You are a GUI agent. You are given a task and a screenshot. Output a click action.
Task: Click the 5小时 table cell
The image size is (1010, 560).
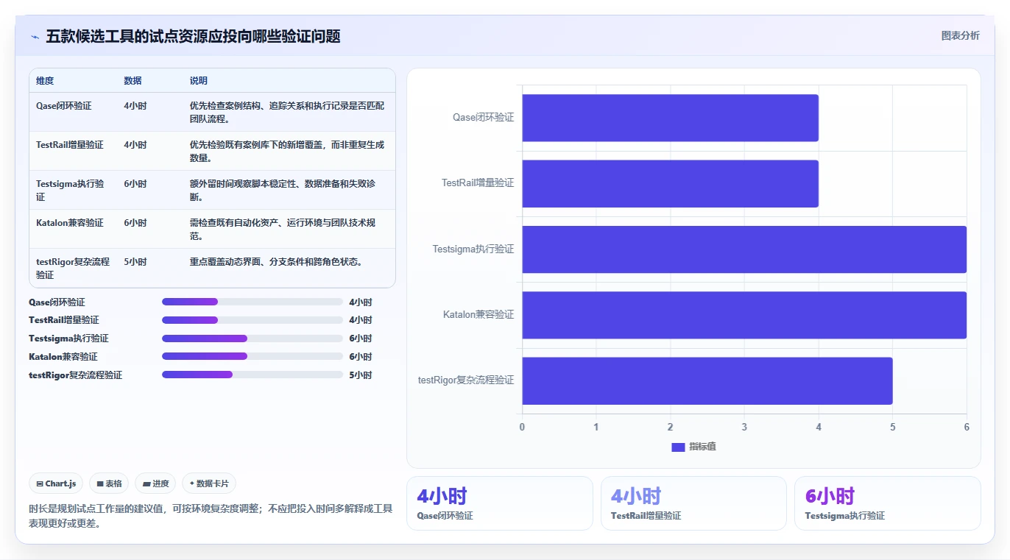(135, 262)
